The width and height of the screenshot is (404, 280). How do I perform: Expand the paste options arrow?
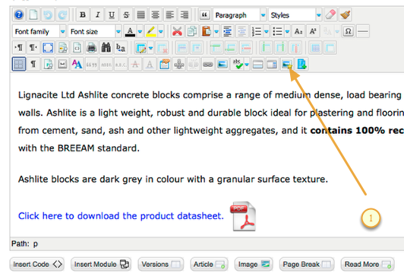tap(216, 31)
